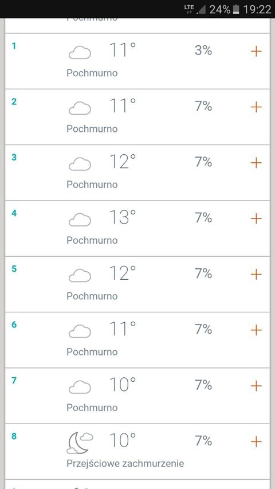
Task: Tap moon and clouds icon for hour 8
Action: pyautogui.click(x=80, y=443)
